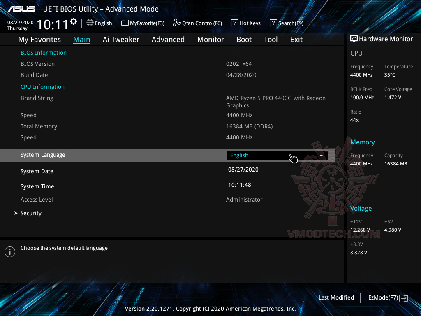Click the EzMode exit arrow icon
The image size is (421, 316).
point(404,298)
